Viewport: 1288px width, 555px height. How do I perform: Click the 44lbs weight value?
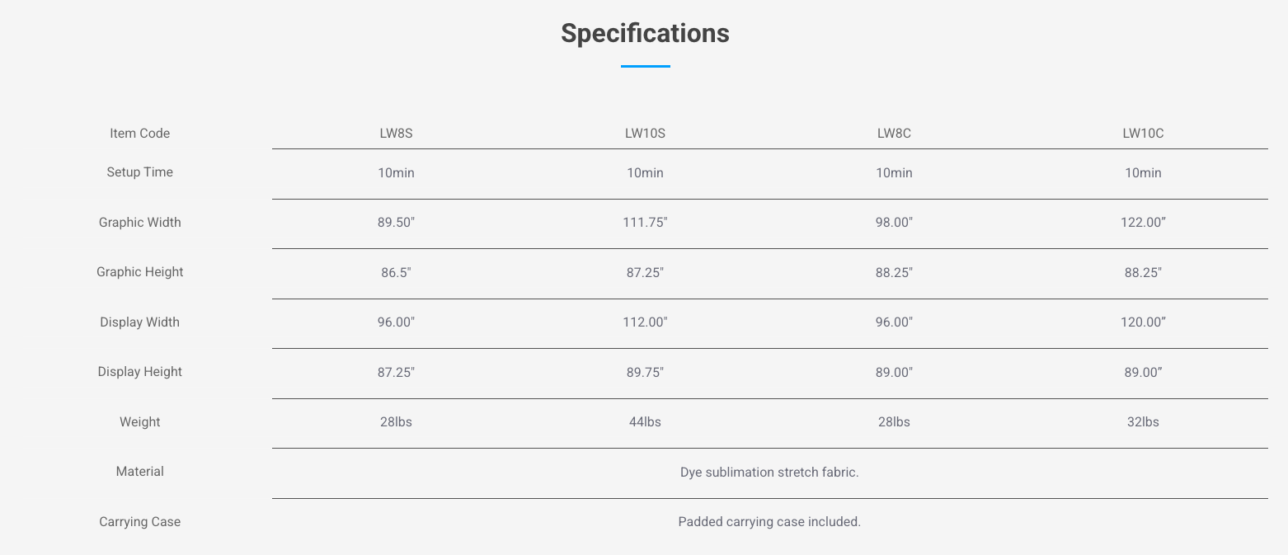(x=645, y=422)
